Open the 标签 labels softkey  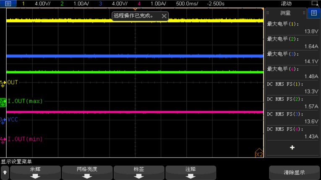[139, 172]
